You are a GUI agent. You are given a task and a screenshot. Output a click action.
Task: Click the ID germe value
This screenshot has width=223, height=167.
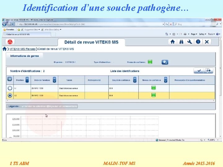(x=70, y=62)
